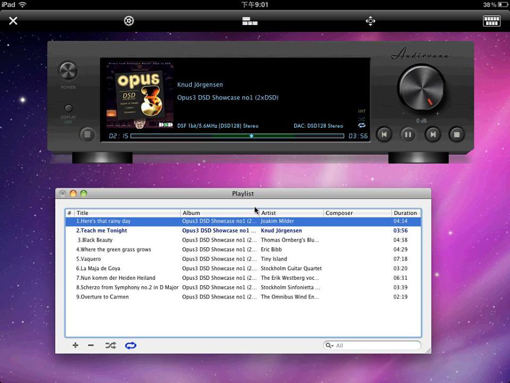
Task: Select track 7.Nun komm der Heiden Heiland
Action: tap(243, 278)
